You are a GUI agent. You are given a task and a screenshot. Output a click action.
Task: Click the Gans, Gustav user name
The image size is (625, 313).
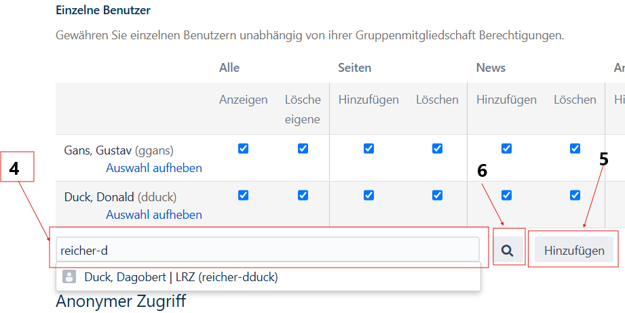tap(98, 150)
